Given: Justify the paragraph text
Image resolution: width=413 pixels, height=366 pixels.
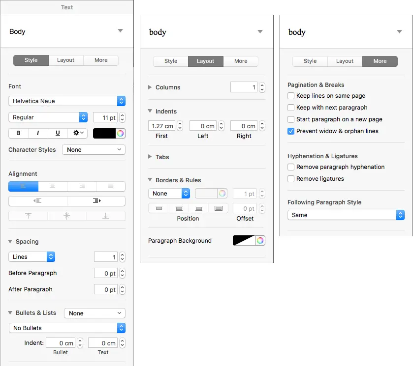Looking at the screenshot, I should coord(111,187).
